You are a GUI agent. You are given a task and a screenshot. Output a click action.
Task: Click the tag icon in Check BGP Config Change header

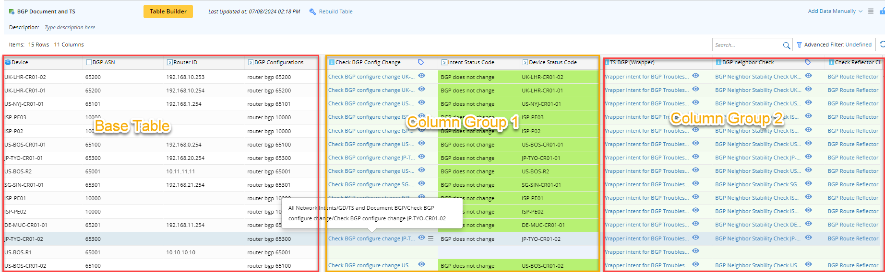[421, 62]
